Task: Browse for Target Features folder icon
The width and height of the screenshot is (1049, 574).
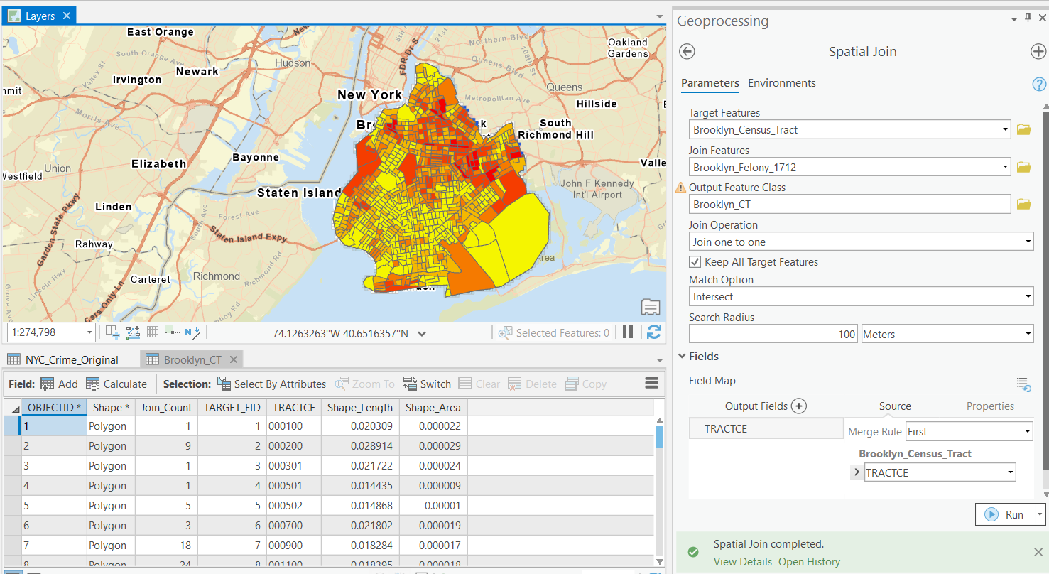Action: point(1023,130)
